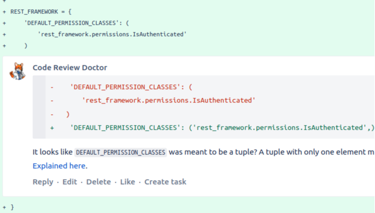Click the fox avatar of Code Review Doctor
Screen dimensions: 375x213
pos(17,72)
